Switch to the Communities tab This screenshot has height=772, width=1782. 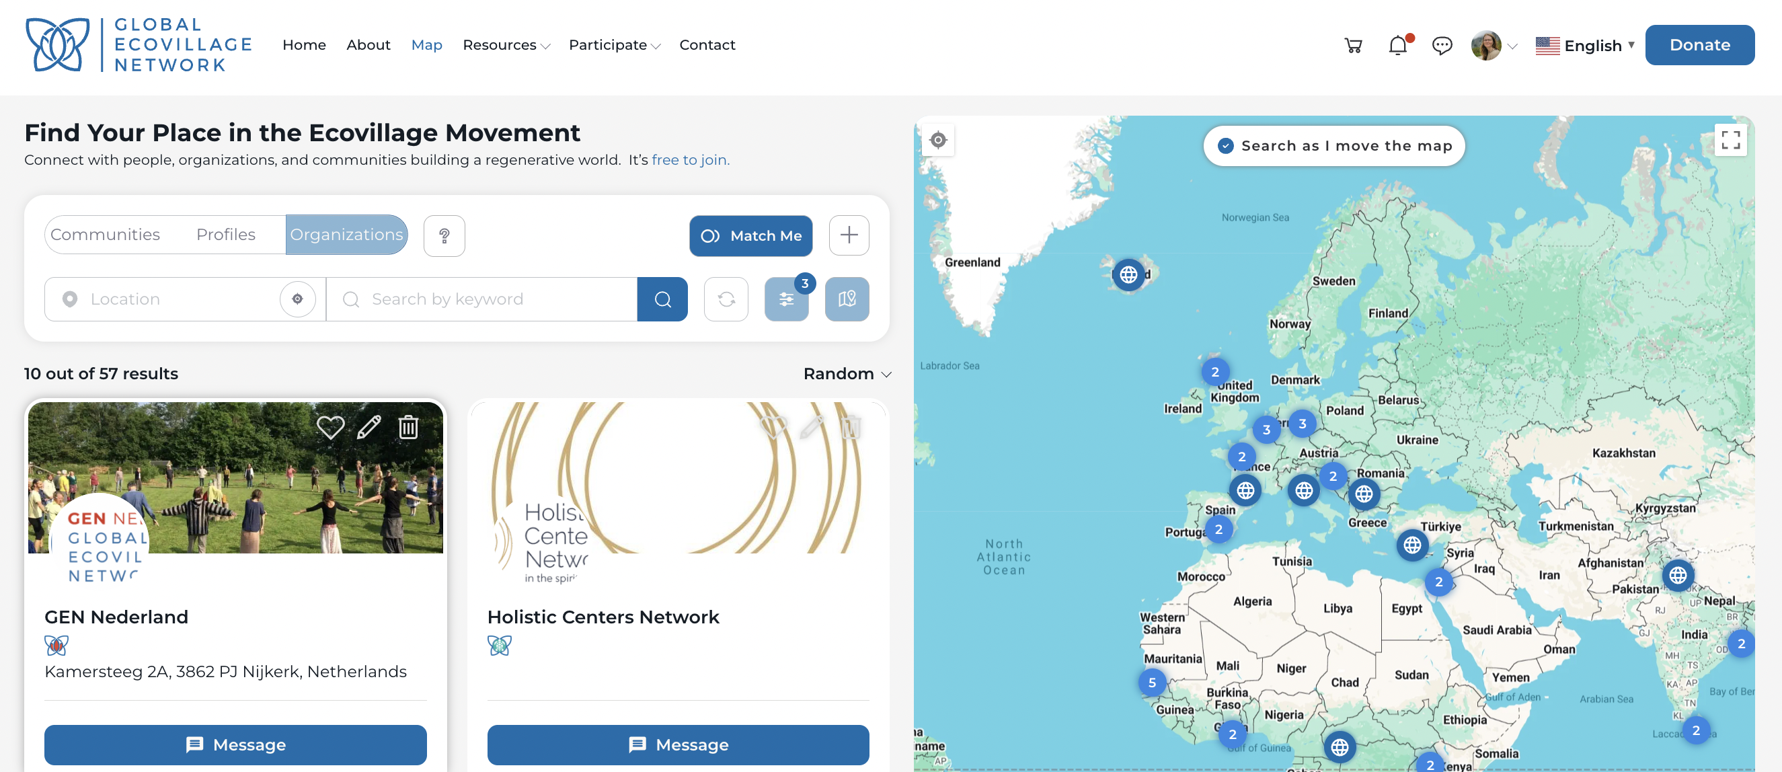105,235
